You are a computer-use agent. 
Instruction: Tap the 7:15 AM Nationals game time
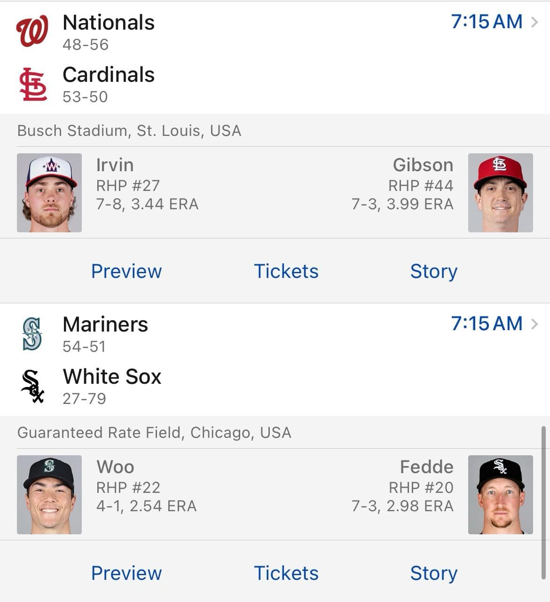487,22
